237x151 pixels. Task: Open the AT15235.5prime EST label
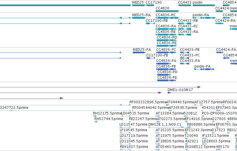170,130
